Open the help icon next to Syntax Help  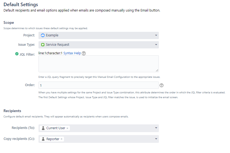coord(84,53)
